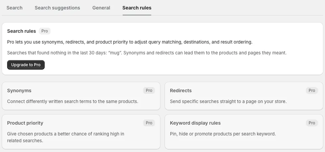Screen dimensions: 325x152
Task: Open the Synonyms card
Action: pyautogui.click(x=81, y=96)
